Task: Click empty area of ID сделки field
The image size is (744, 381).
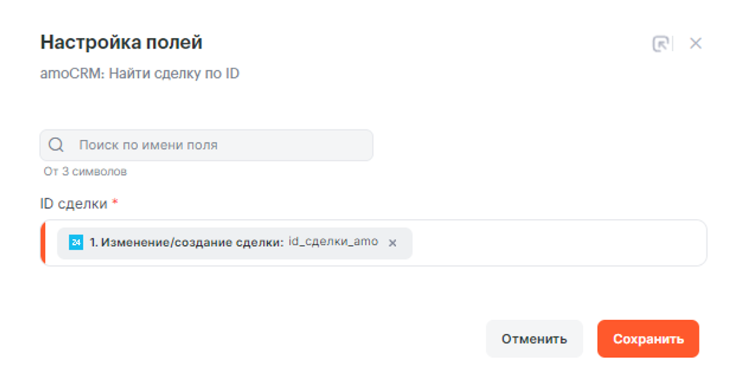Action: point(555,243)
